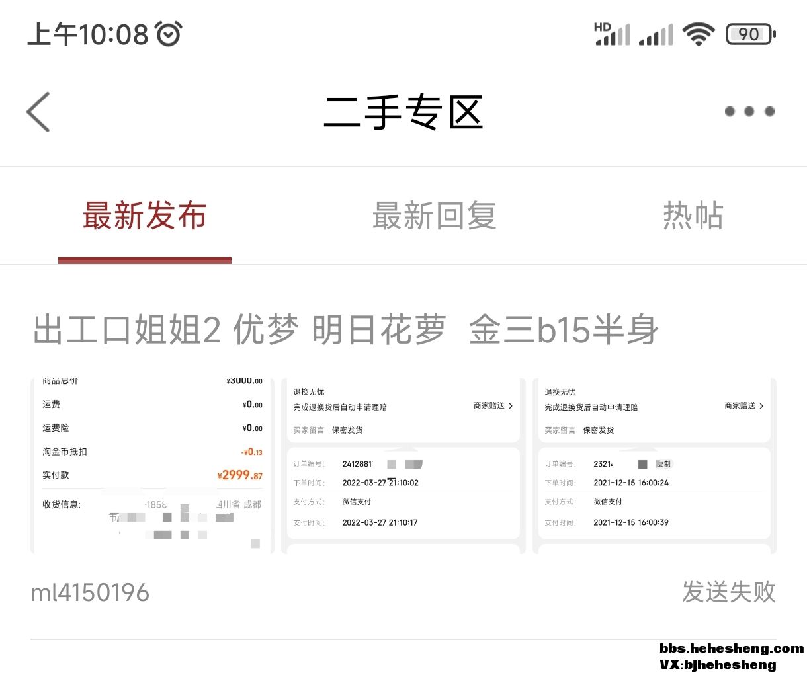Image resolution: width=807 pixels, height=675 pixels.
Task: Open the three-dot more options menu
Action: (x=749, y=112)
